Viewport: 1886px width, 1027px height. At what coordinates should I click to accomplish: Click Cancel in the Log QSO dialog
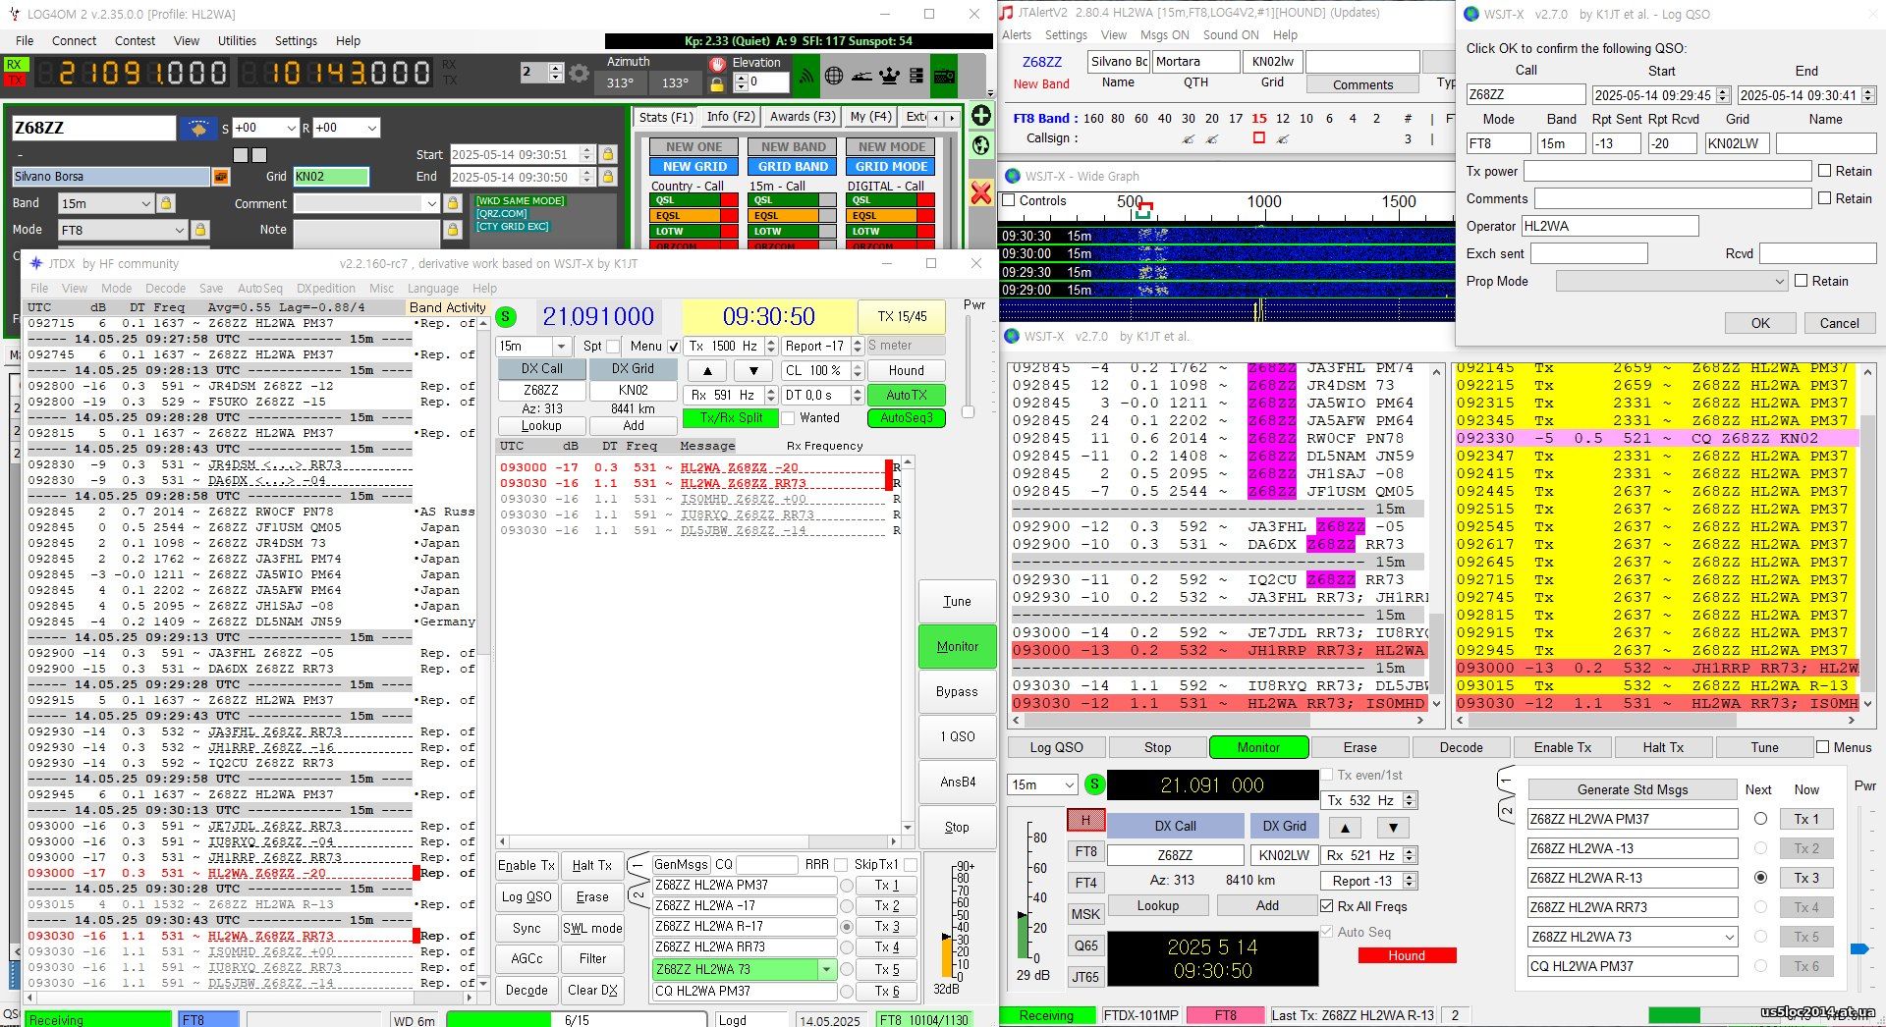[x=1839, y=323]
